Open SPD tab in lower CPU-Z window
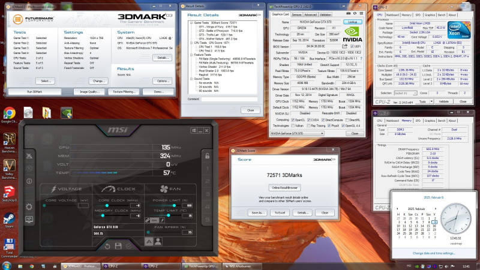This screenshot has width=480, height=270. click(x=418, y=121)
